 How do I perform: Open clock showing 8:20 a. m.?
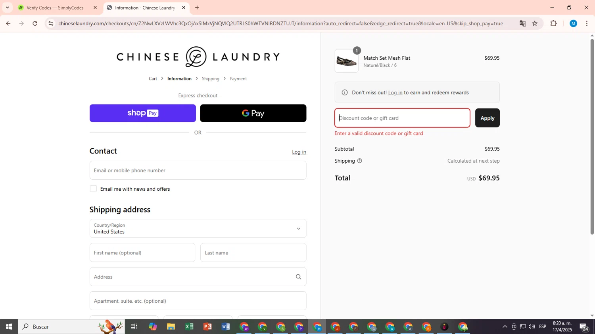(562, 326)
